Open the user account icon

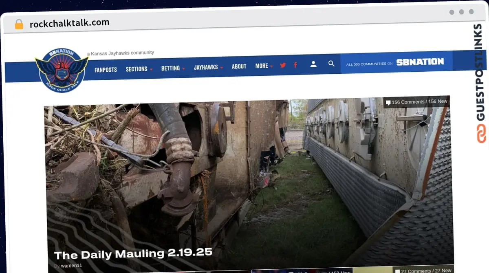[313, 64]
